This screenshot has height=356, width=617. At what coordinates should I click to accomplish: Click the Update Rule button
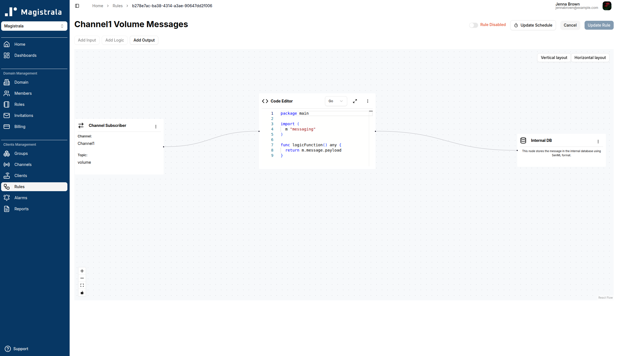tap(599, 25)
